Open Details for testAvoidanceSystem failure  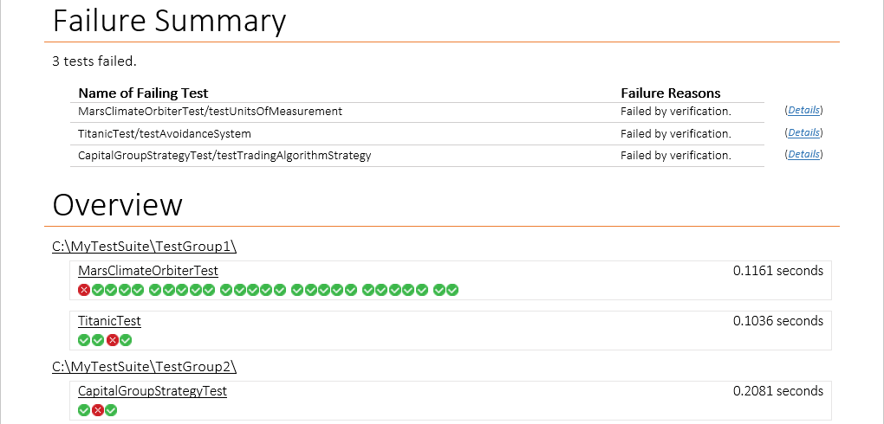point(803,133)
